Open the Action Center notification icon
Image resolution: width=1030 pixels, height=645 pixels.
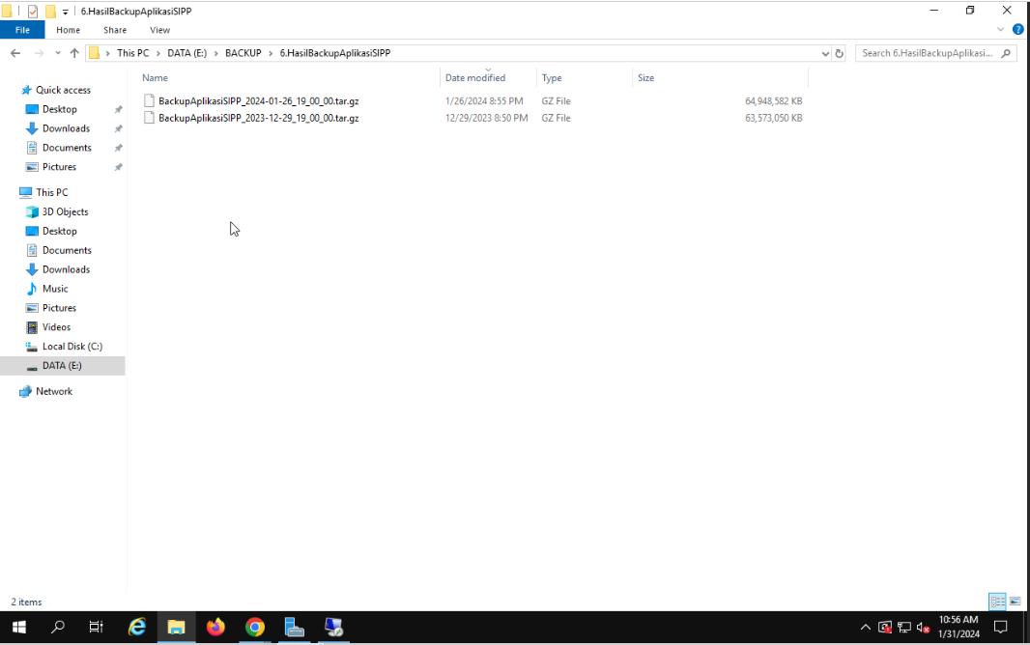(x=1001, y=628)
